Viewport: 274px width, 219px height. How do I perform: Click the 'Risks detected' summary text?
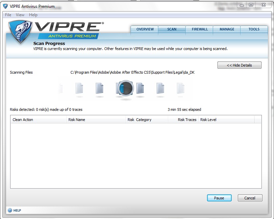point(46,109)
